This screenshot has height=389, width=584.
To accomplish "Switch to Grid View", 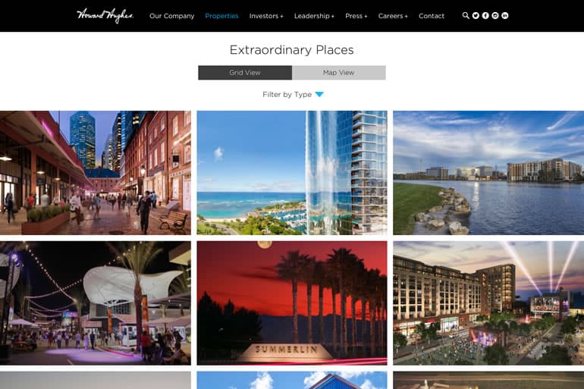I will point(245,73).
